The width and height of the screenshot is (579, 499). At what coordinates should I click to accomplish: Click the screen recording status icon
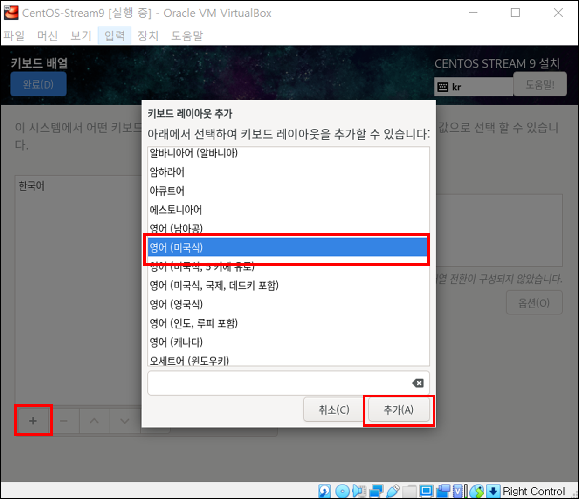click(x=443, y=491)
